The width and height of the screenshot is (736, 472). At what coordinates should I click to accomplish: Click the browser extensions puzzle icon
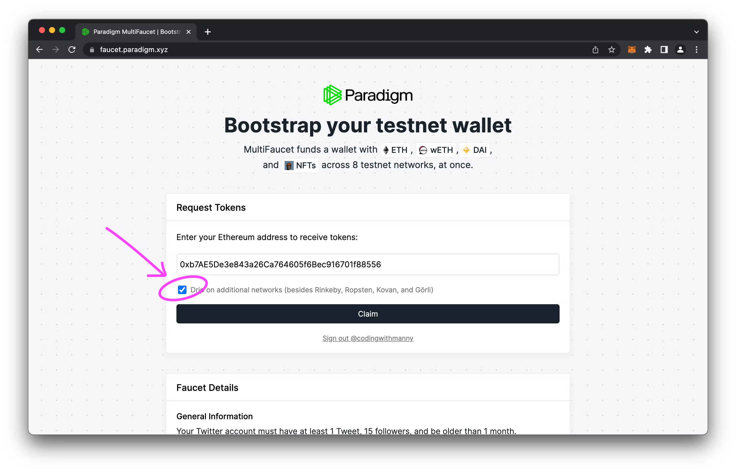click(648, 49)
